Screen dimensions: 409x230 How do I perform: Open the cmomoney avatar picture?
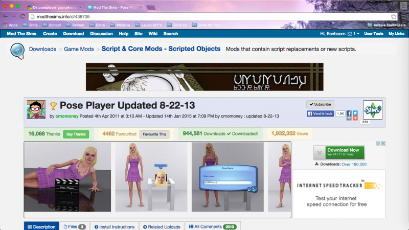pos(36,109)
